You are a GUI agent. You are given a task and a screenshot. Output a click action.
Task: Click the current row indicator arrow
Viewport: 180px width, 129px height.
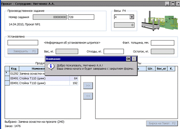[x=6, y=73]
